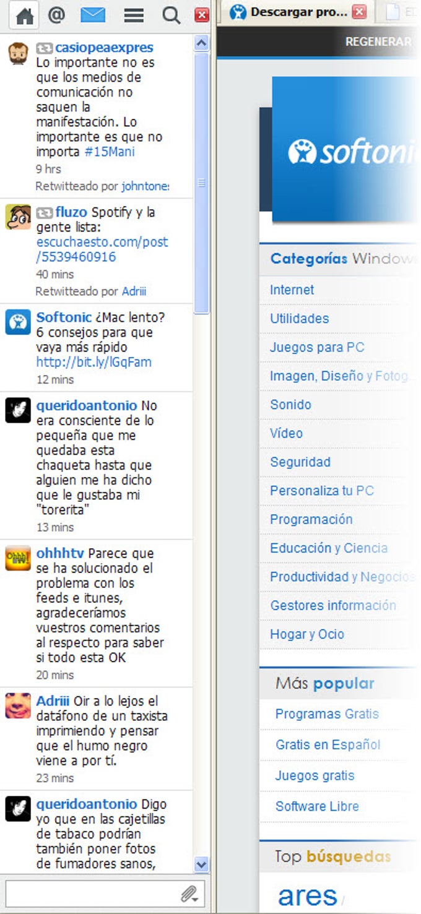This screenshot has width=421, height=914.
Task: Open the Sonido category
Action: point(290,405)
